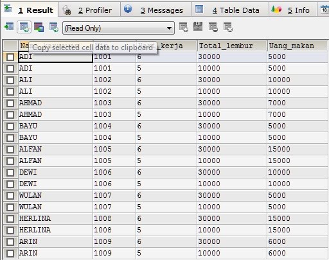Click the cancel changes icon

click(228, 27)
